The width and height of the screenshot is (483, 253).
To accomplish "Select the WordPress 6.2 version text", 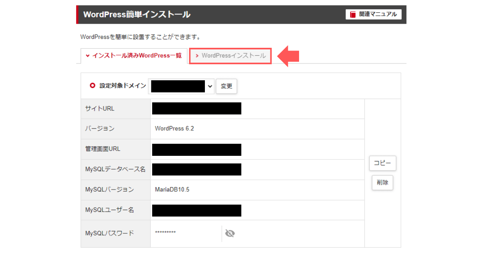I will coord(175,129).
